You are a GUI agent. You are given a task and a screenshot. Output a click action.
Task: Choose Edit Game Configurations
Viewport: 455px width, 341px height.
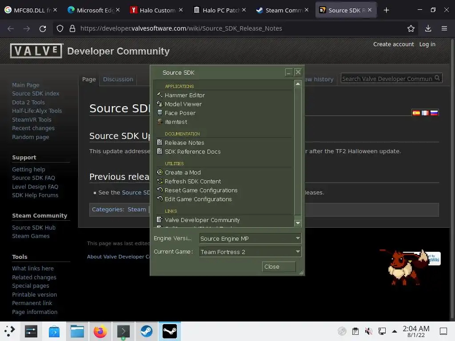click(x=198, y=199)
